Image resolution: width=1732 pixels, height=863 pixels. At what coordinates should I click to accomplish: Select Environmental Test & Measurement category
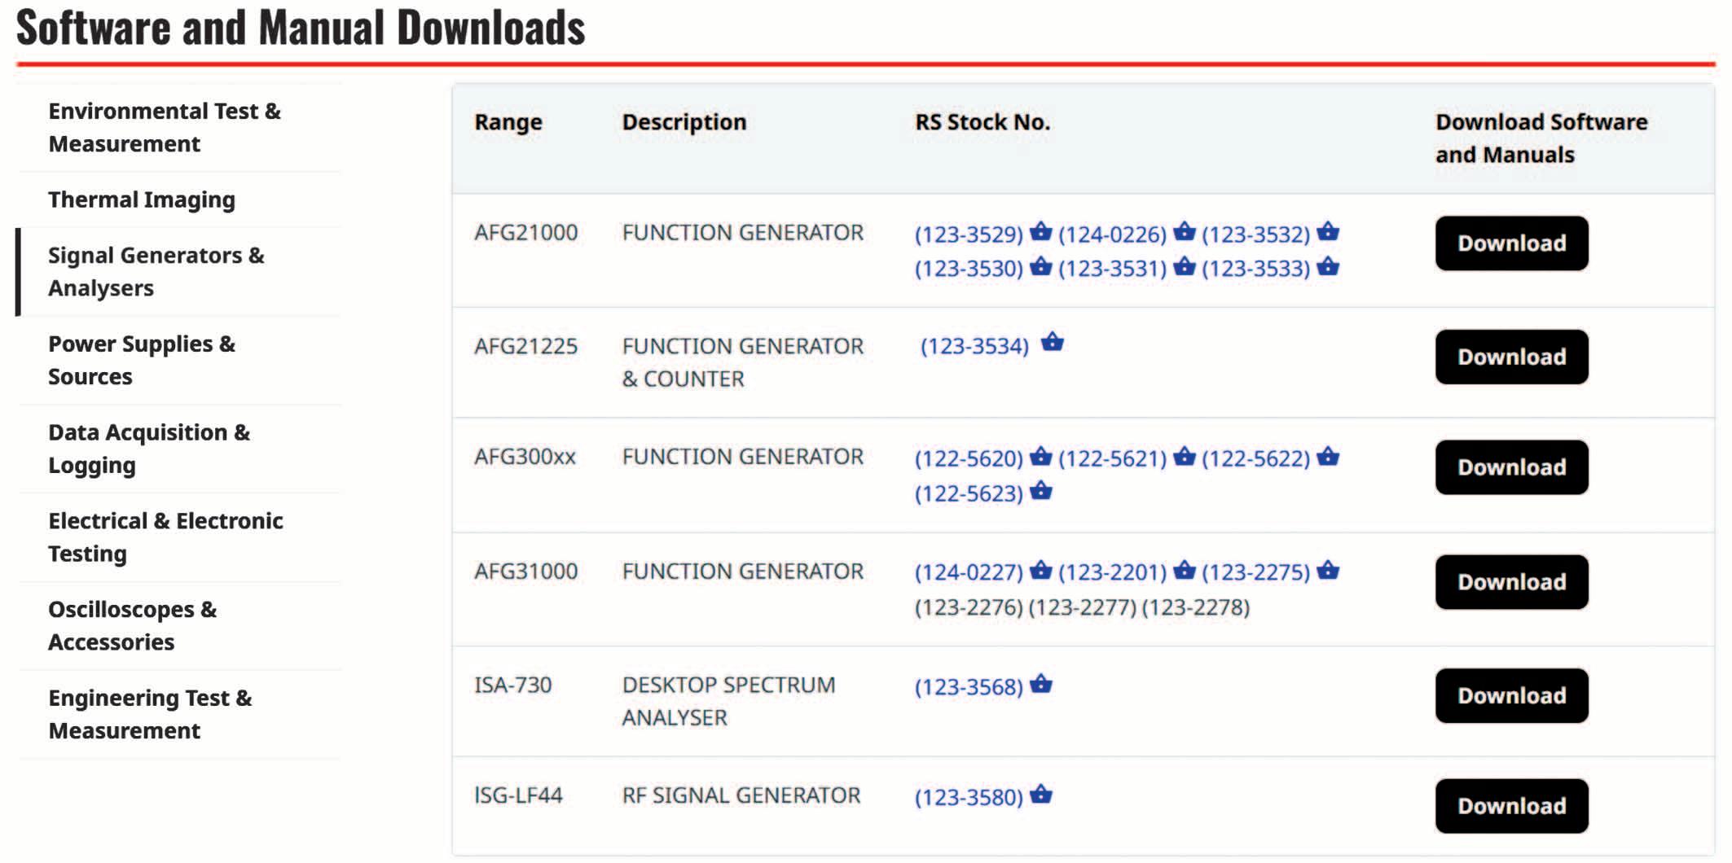pyautogui.click(x=165, y=127)
